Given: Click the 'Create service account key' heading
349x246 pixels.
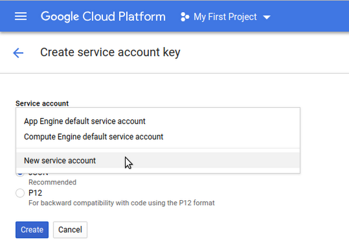Looking at the screenshot, I should tap(110, 53).
